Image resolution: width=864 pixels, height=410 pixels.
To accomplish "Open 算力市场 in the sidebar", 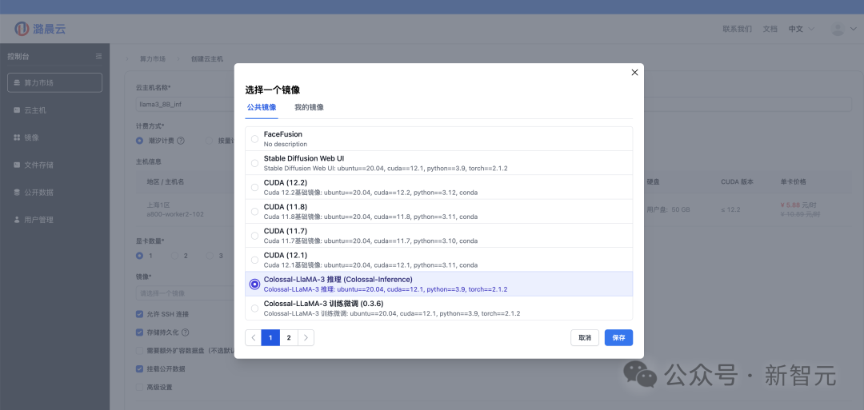I will 54,82.
